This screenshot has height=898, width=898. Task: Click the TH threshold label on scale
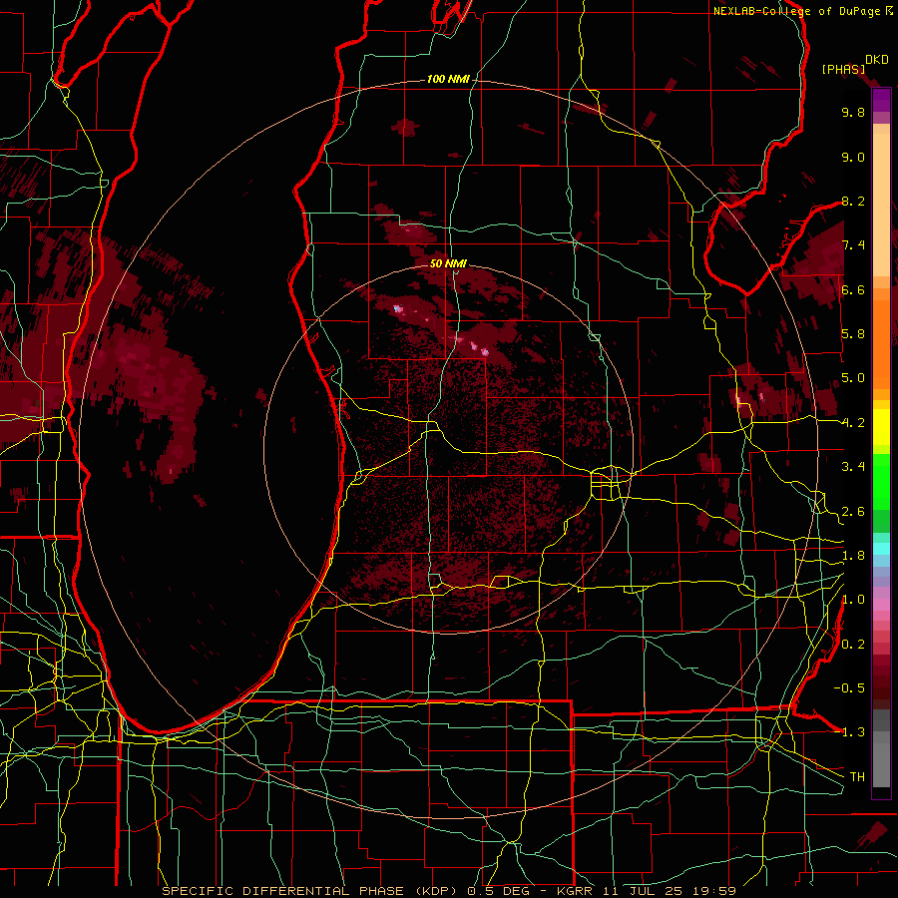click(x=857, y=777)
